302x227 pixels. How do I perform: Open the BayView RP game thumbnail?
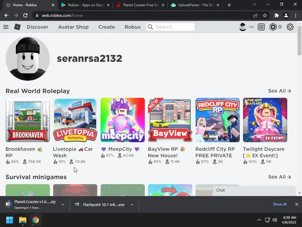click(170, 120)
